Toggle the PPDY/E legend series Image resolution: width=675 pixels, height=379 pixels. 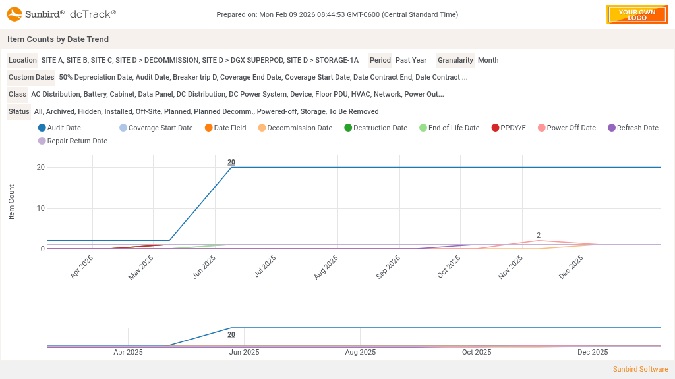pyautogui.click(x=508, y=128)
